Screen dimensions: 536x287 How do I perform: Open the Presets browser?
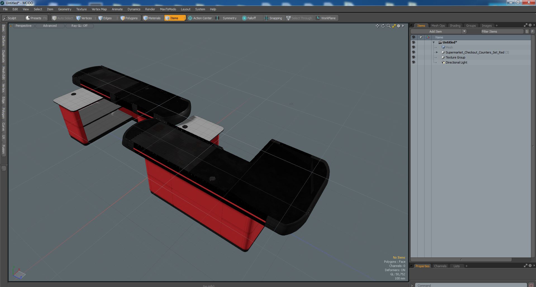pyautogui.click(x=36, y=18)
